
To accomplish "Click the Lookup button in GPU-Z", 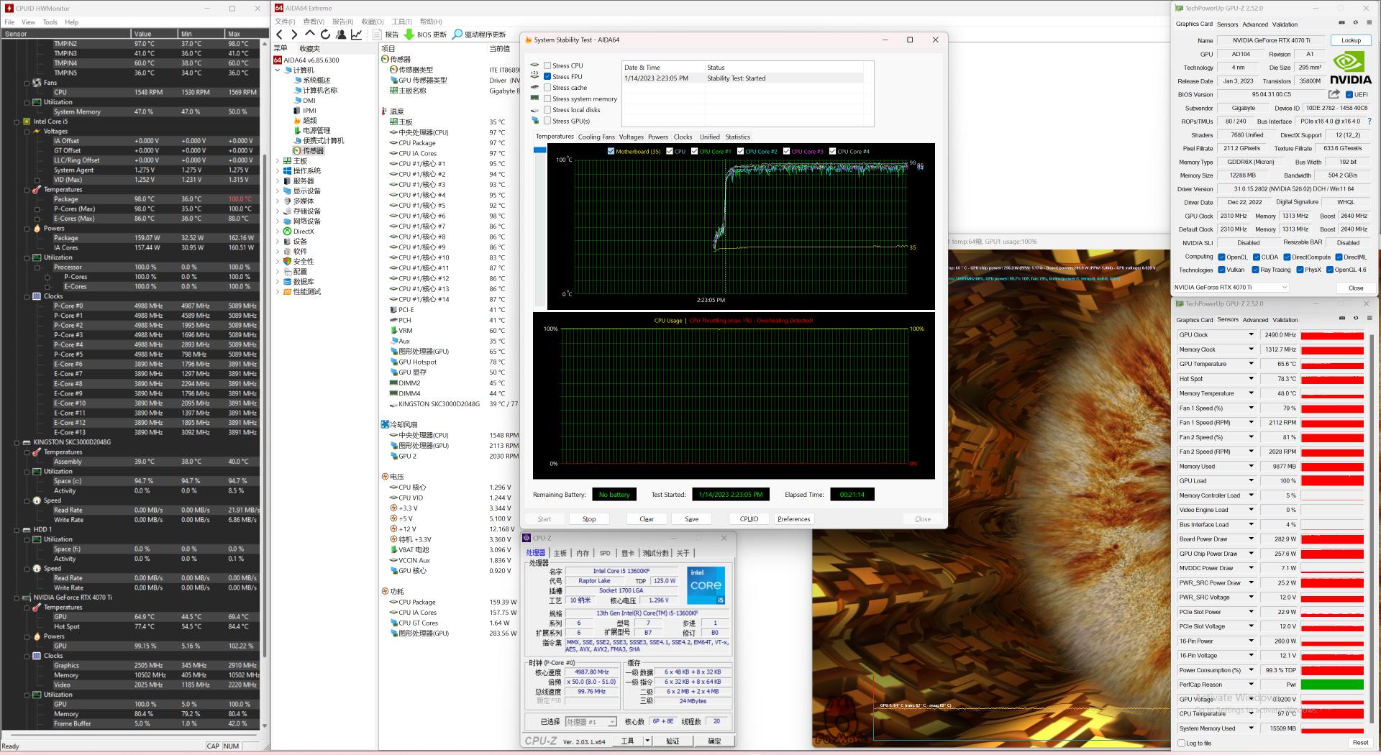I will pos(1351,40).
